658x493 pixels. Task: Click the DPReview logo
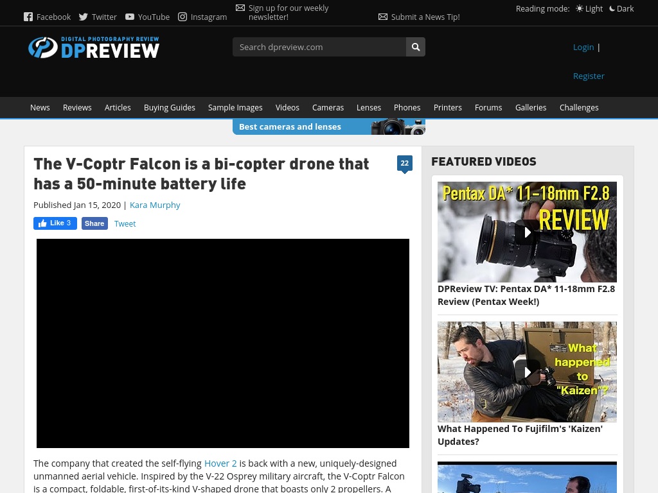(x=94, y=47)
